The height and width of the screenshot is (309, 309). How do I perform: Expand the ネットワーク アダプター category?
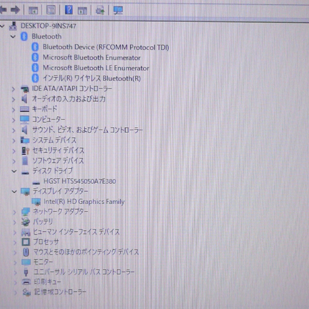pos(15,212)
